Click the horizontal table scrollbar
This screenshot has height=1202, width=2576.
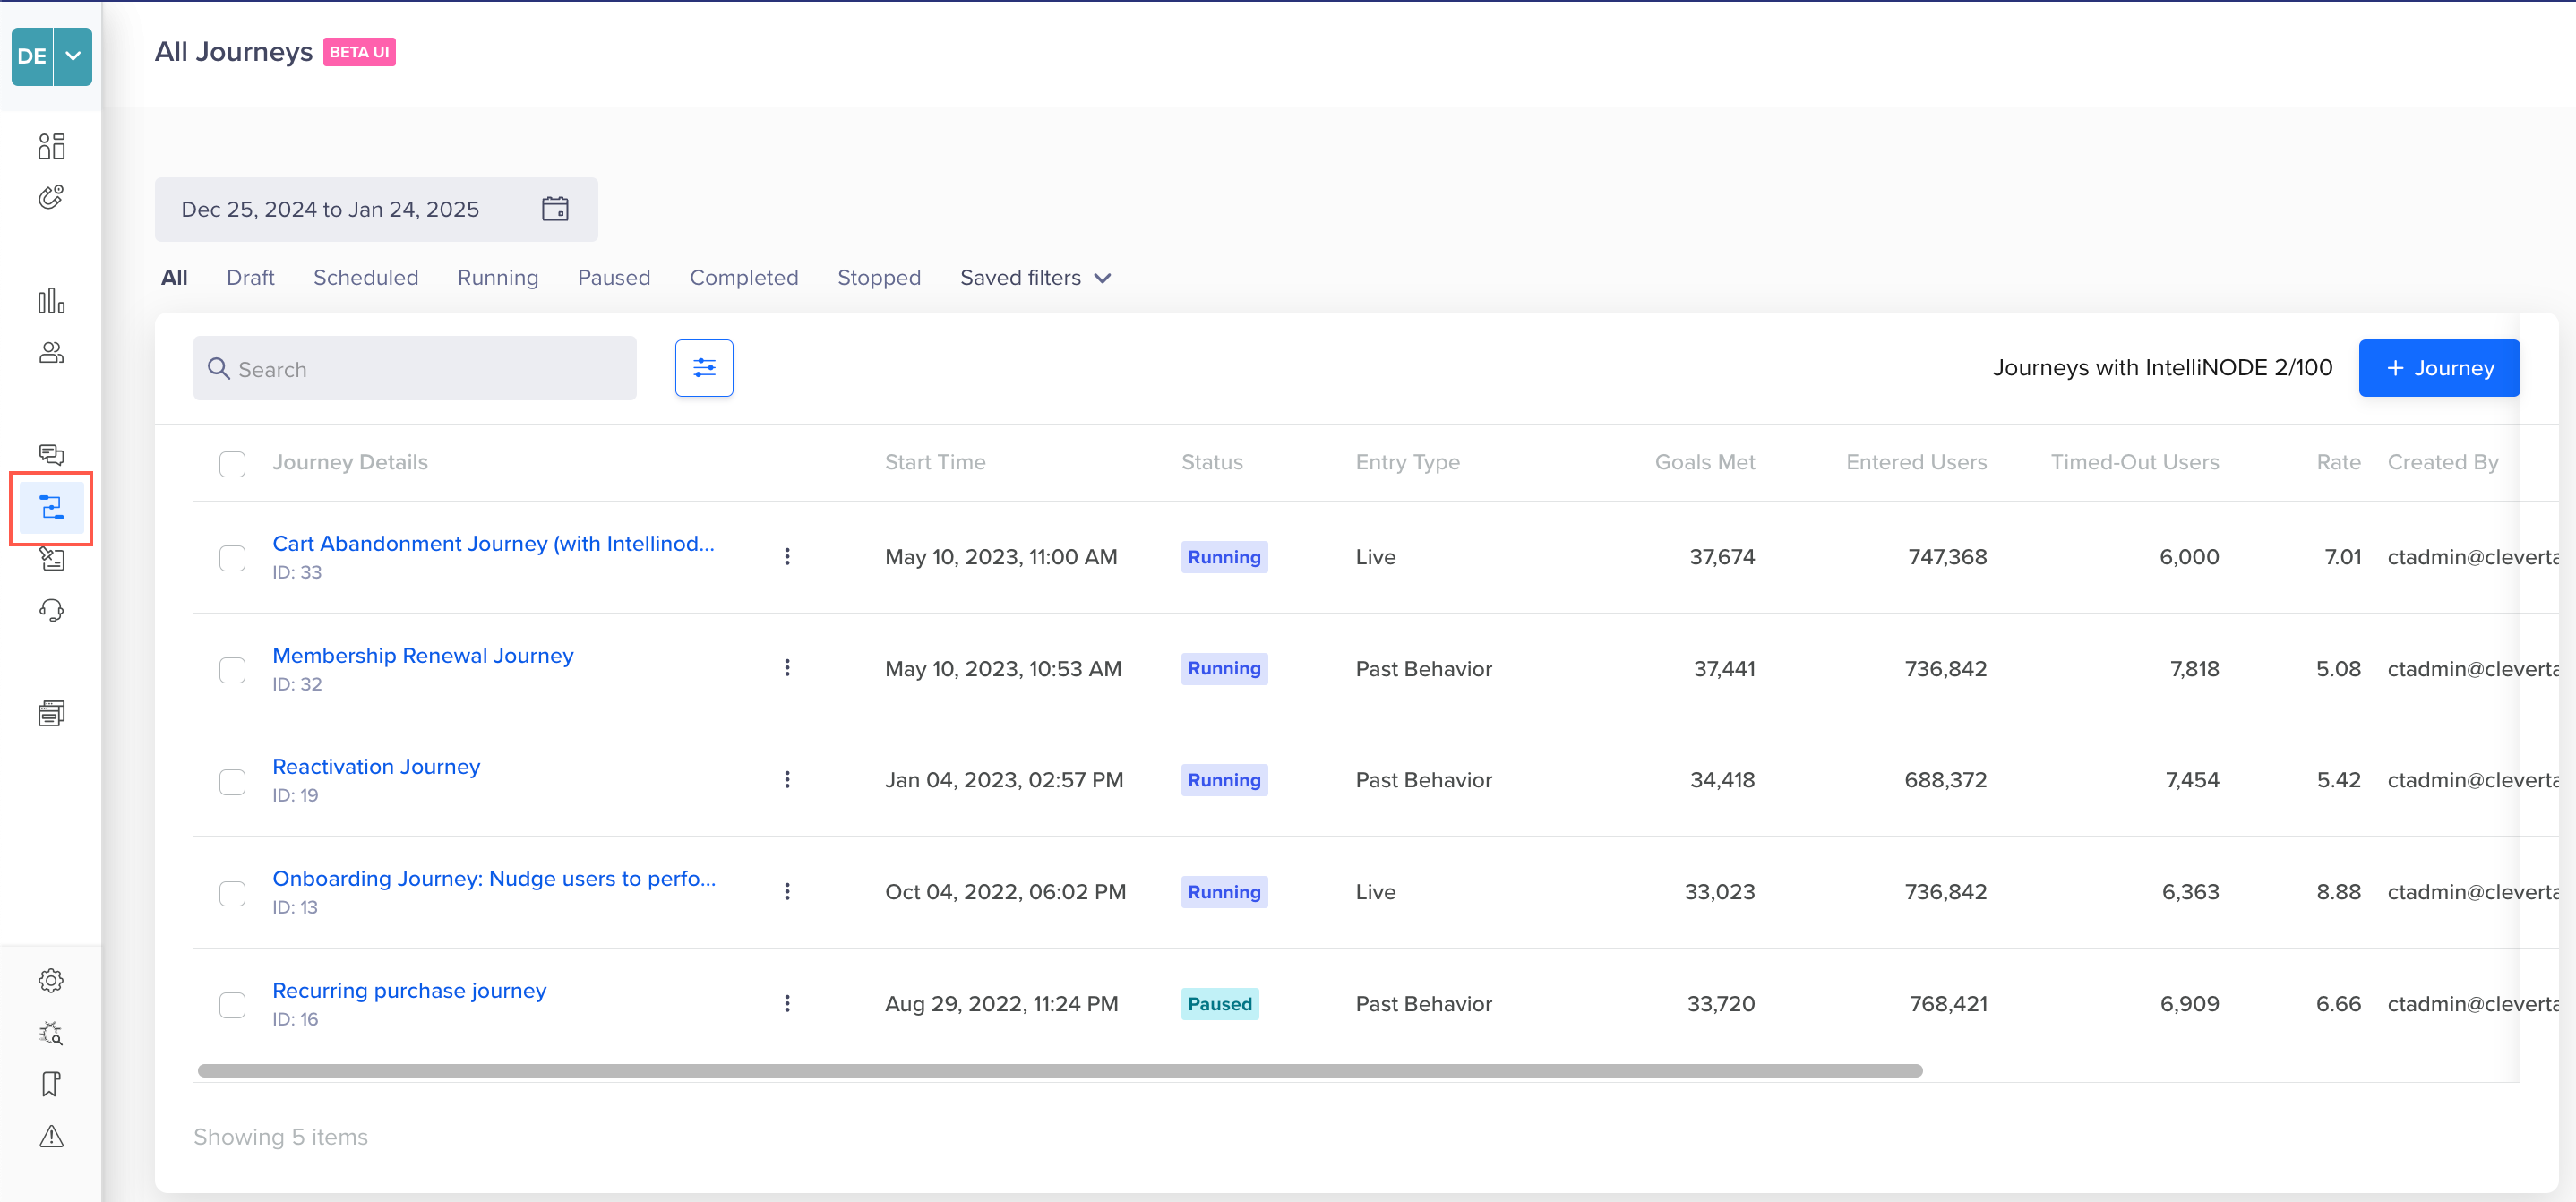point(1060,1070)
